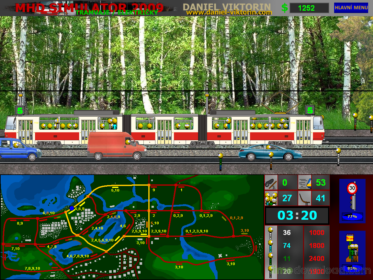Click the inspector cap and baton icon
The image size is (373, 280).
pos(271,182)
